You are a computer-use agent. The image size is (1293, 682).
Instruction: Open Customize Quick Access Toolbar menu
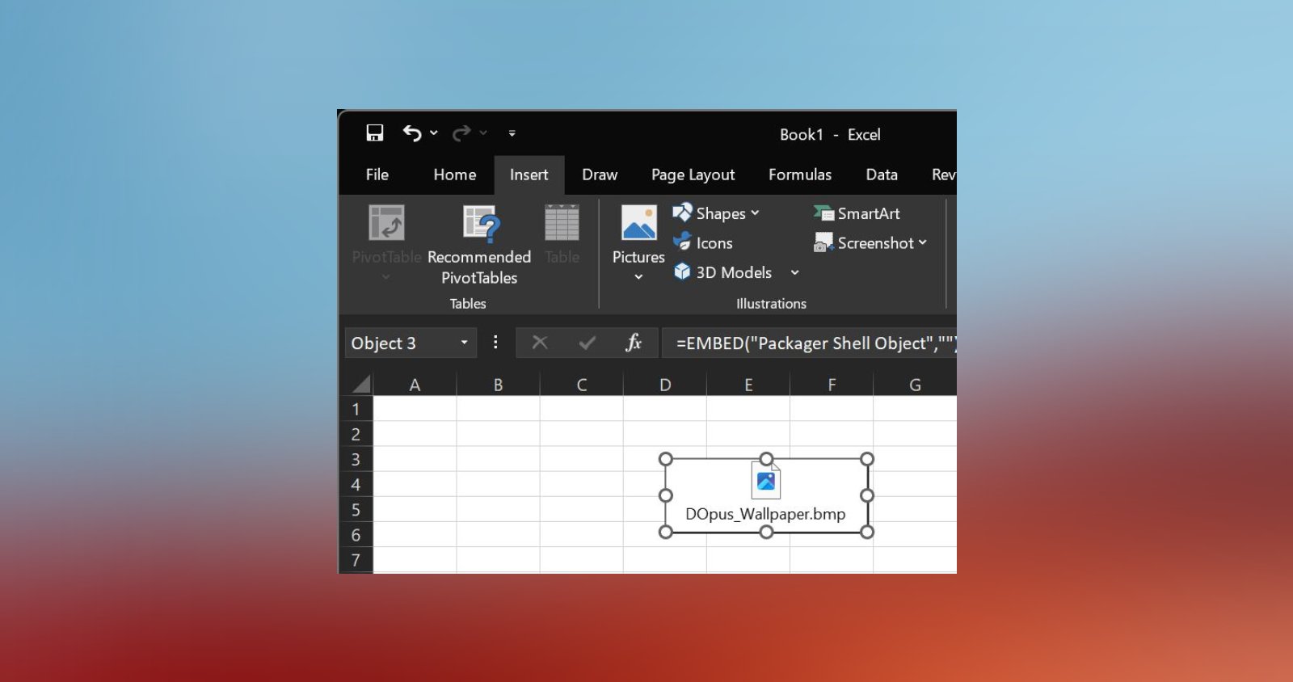click(x=512, y=133)
